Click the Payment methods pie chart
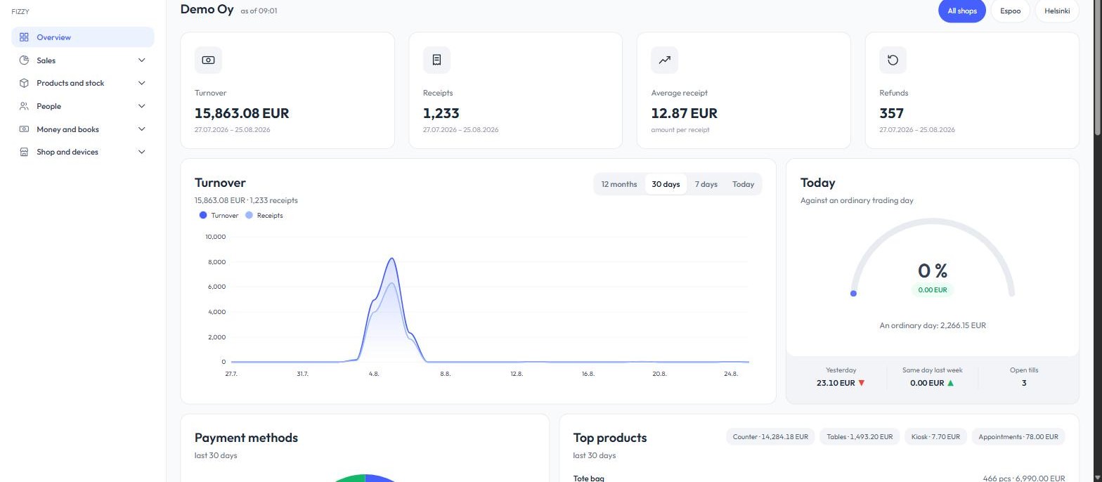1102x482 pixels. 365,478
